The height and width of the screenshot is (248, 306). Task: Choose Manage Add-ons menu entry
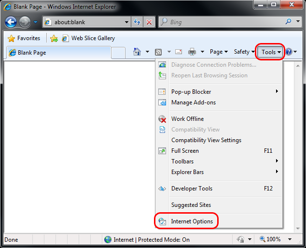tap(193, 102)
